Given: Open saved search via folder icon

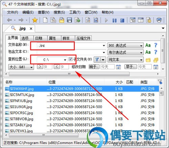Looking at the screenshot, I should point(62,20).
